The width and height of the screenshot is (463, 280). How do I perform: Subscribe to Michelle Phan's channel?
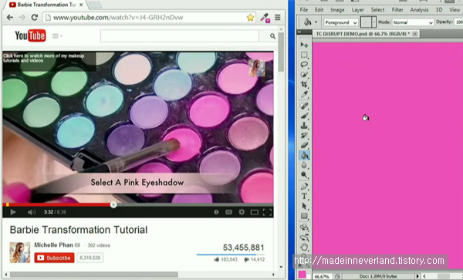click(54, 258)
